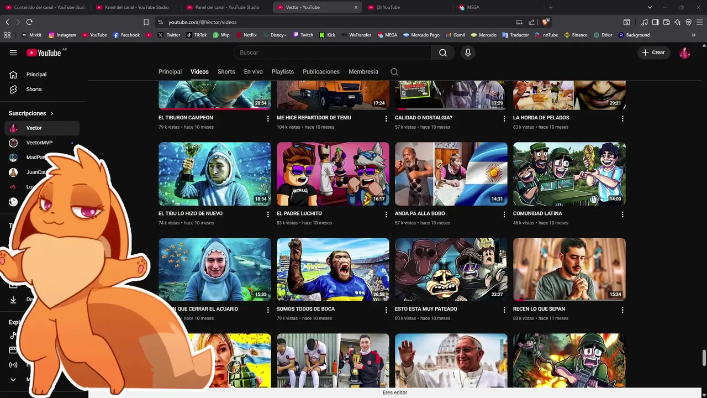Image resolution: width=707 pixels, height=398 pixels.
Task: Click the Buscar search field
Action: 333,53
